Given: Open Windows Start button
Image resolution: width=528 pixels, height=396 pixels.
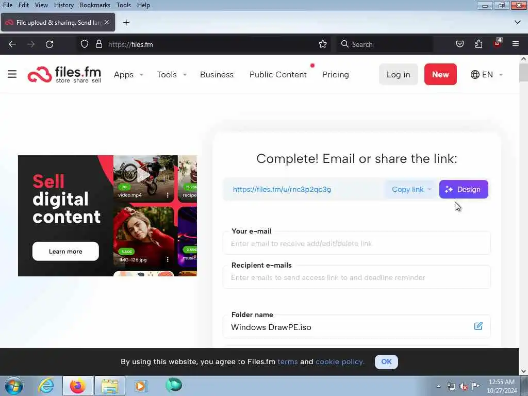Looking at the screenshot, I should pos(14,386).
